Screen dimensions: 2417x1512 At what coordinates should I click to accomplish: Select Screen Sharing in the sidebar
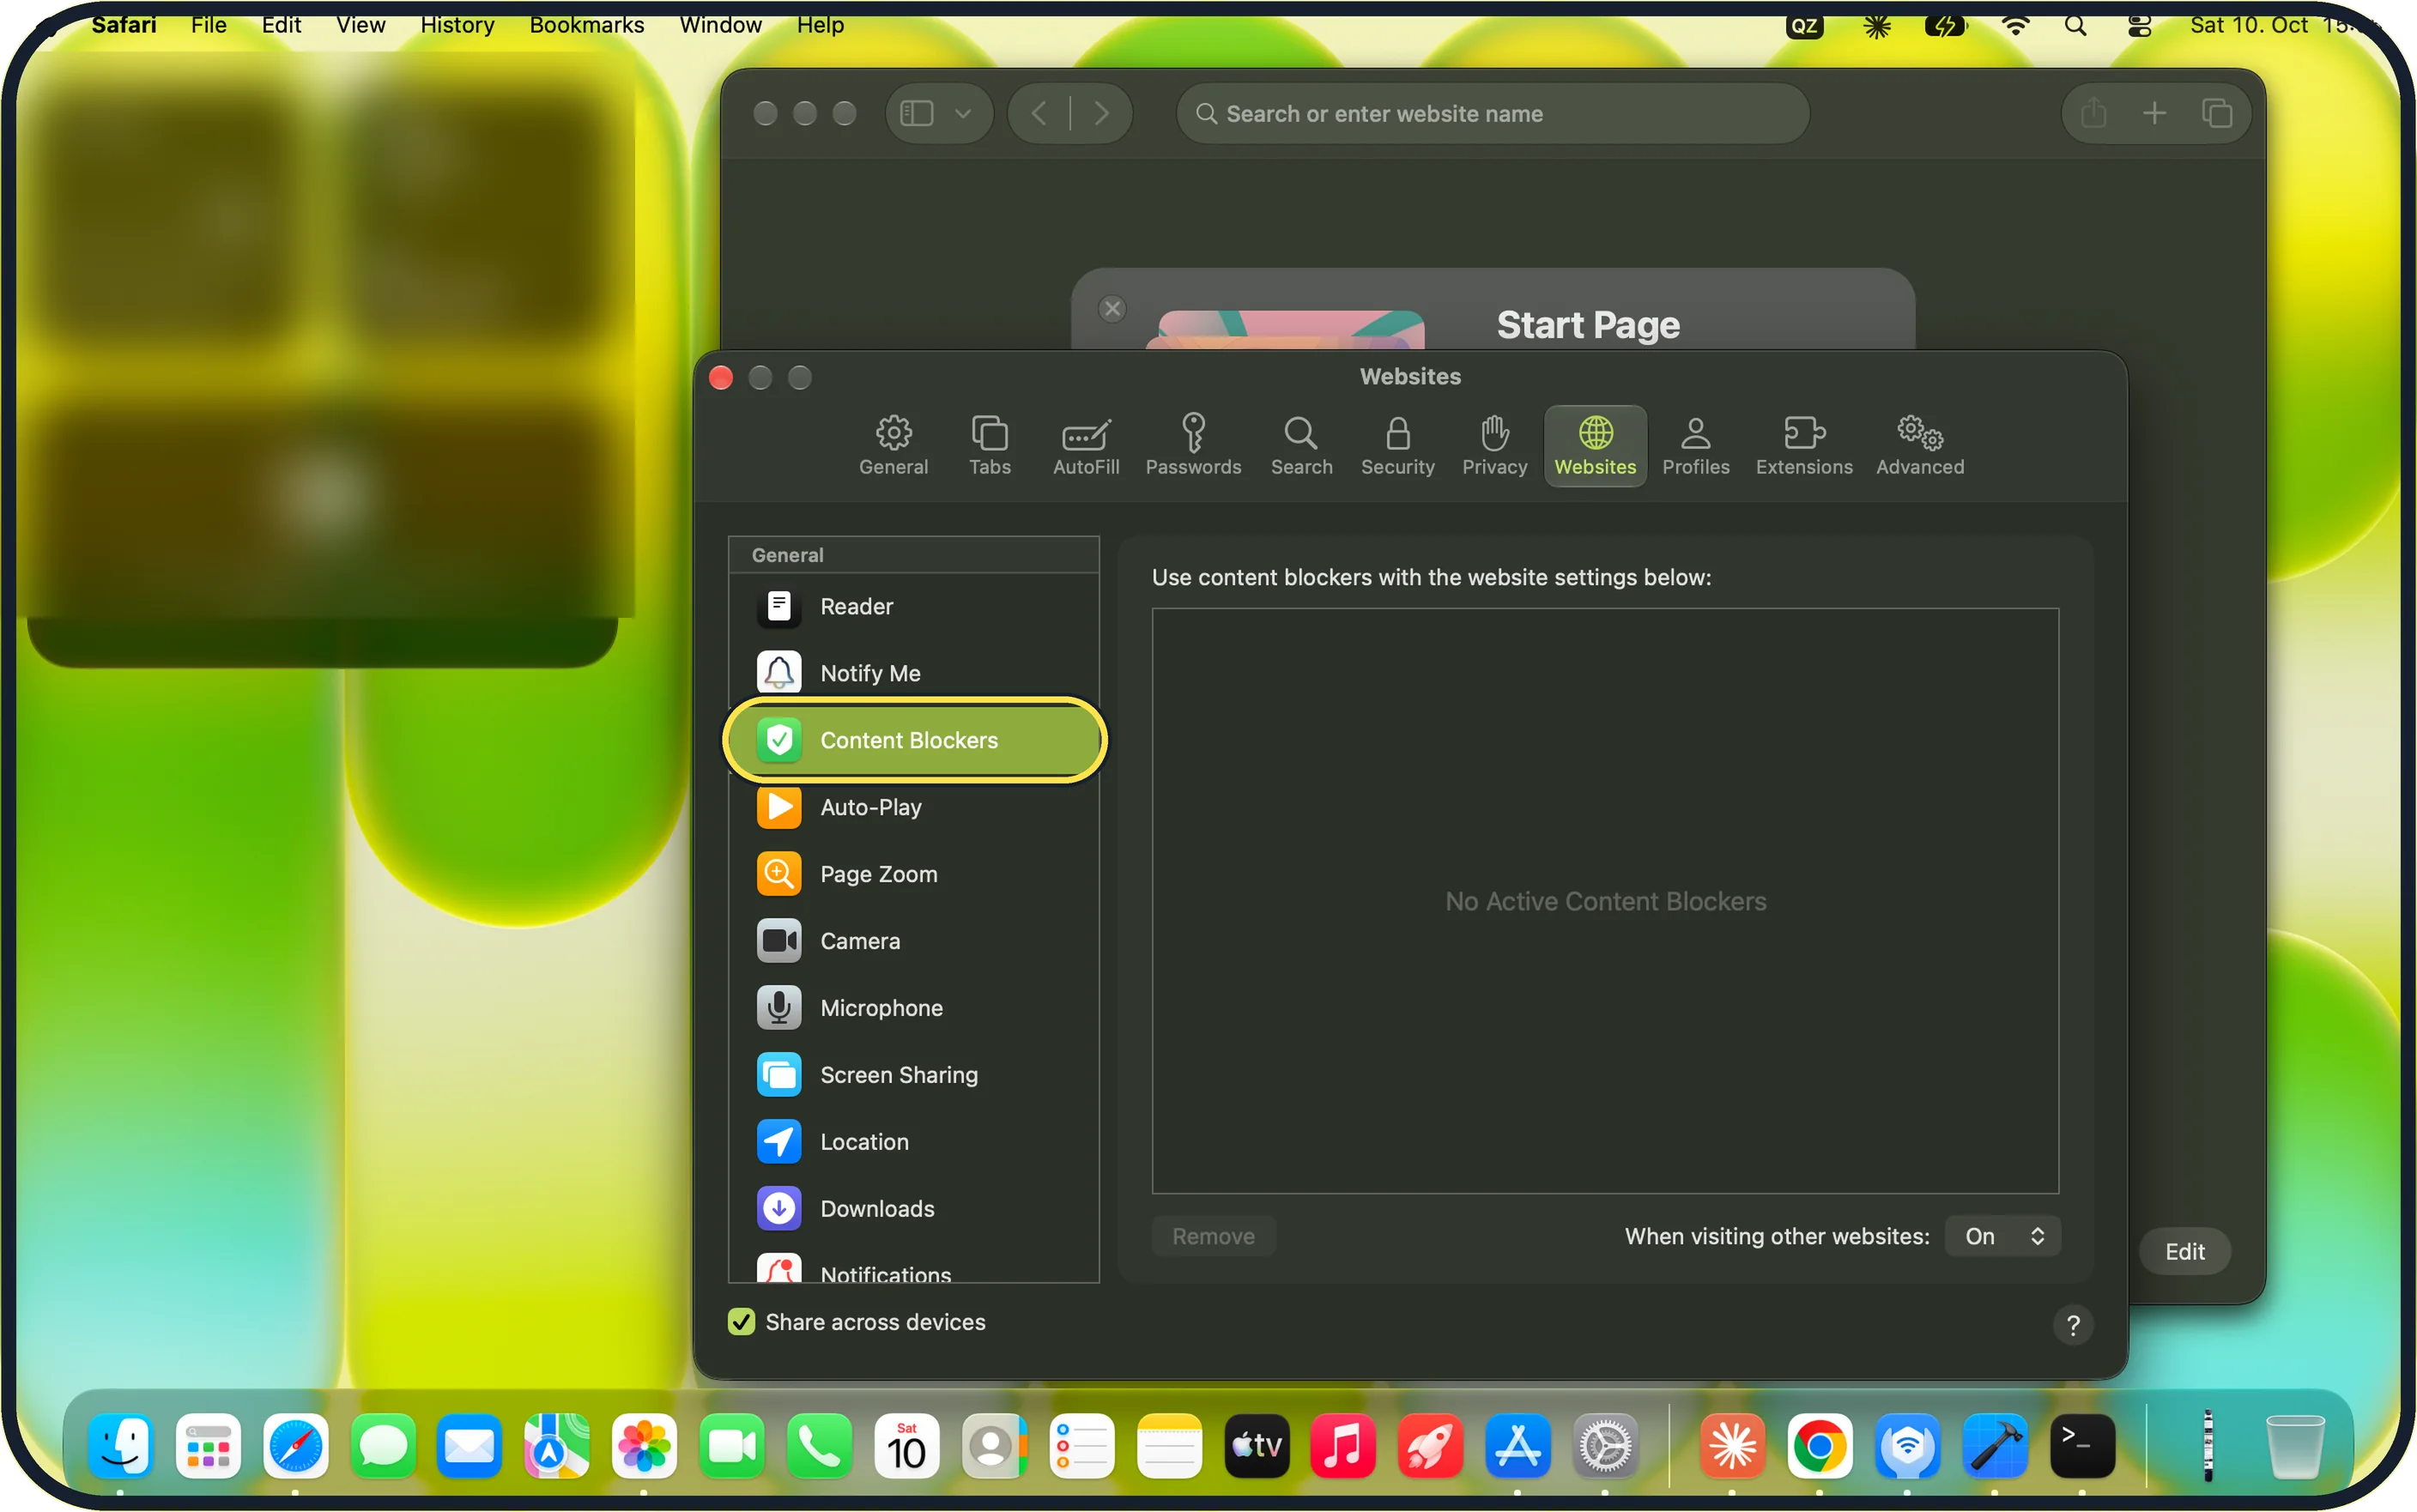coord(913,1075)
